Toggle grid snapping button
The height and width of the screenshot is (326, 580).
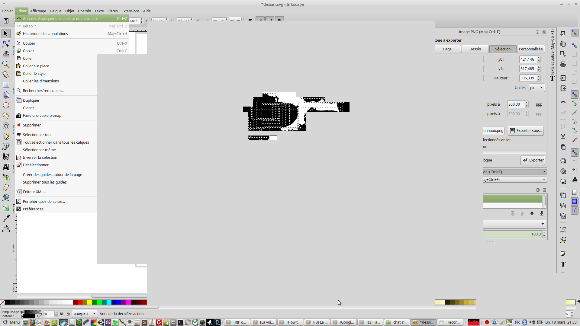(x=575, y=201)
